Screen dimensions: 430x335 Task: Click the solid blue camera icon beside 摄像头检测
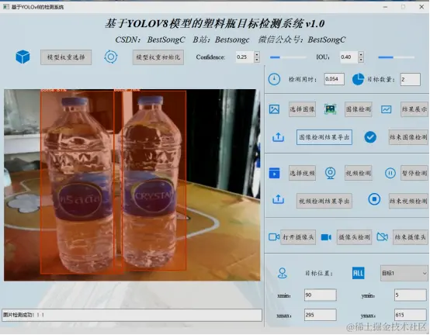(x=326, y=237)
